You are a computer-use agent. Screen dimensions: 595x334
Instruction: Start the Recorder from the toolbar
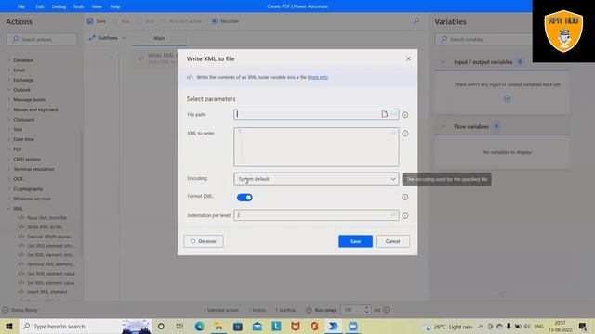pos(225,21)
